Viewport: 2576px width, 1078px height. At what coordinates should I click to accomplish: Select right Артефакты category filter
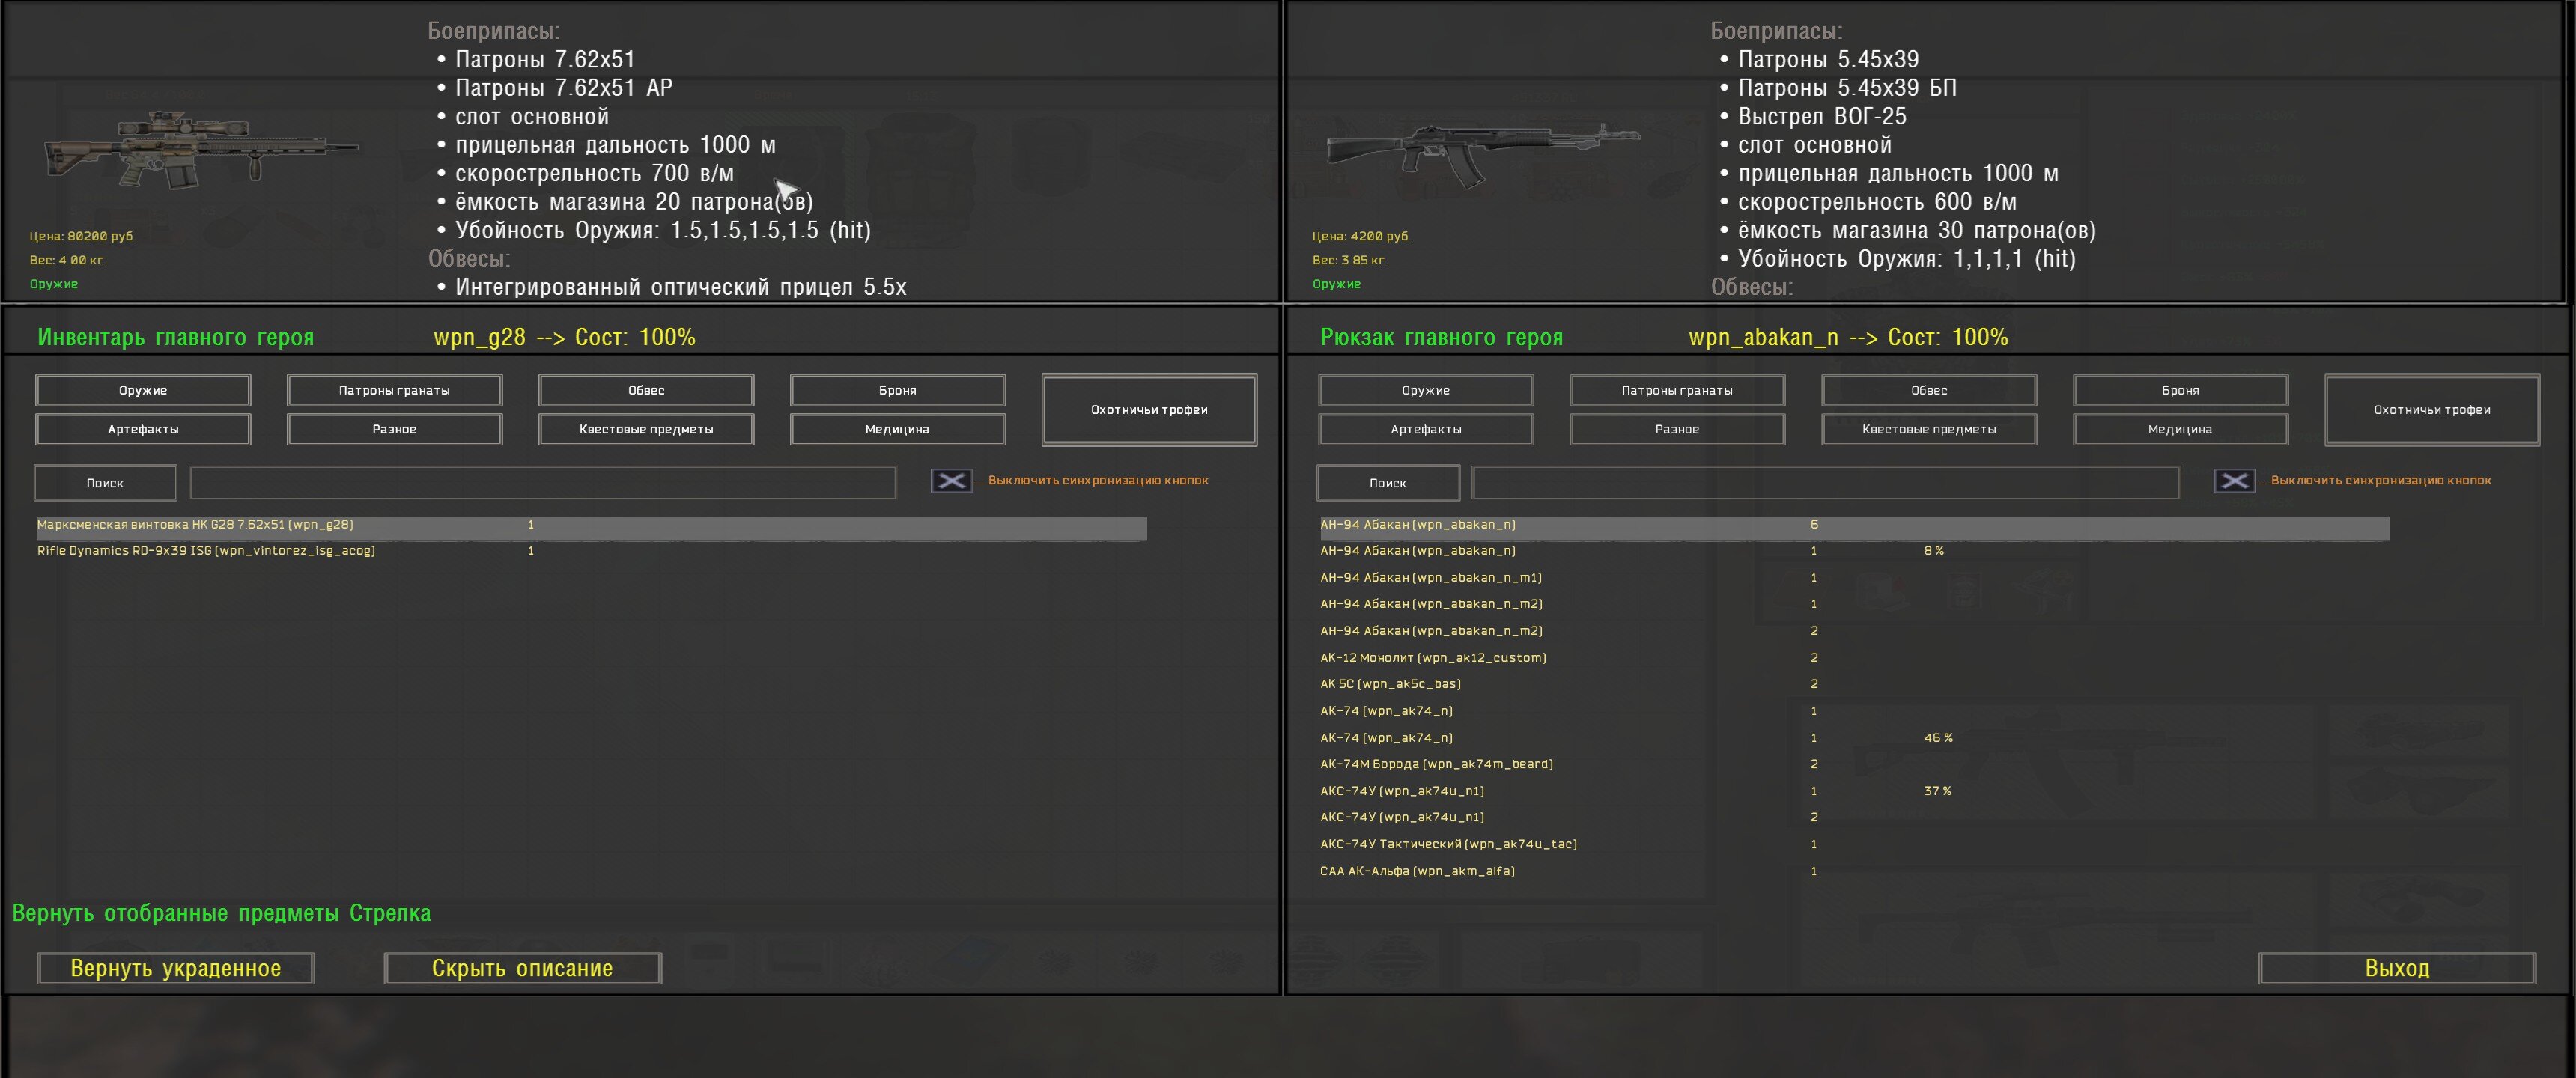click(x=1425, y=429)
